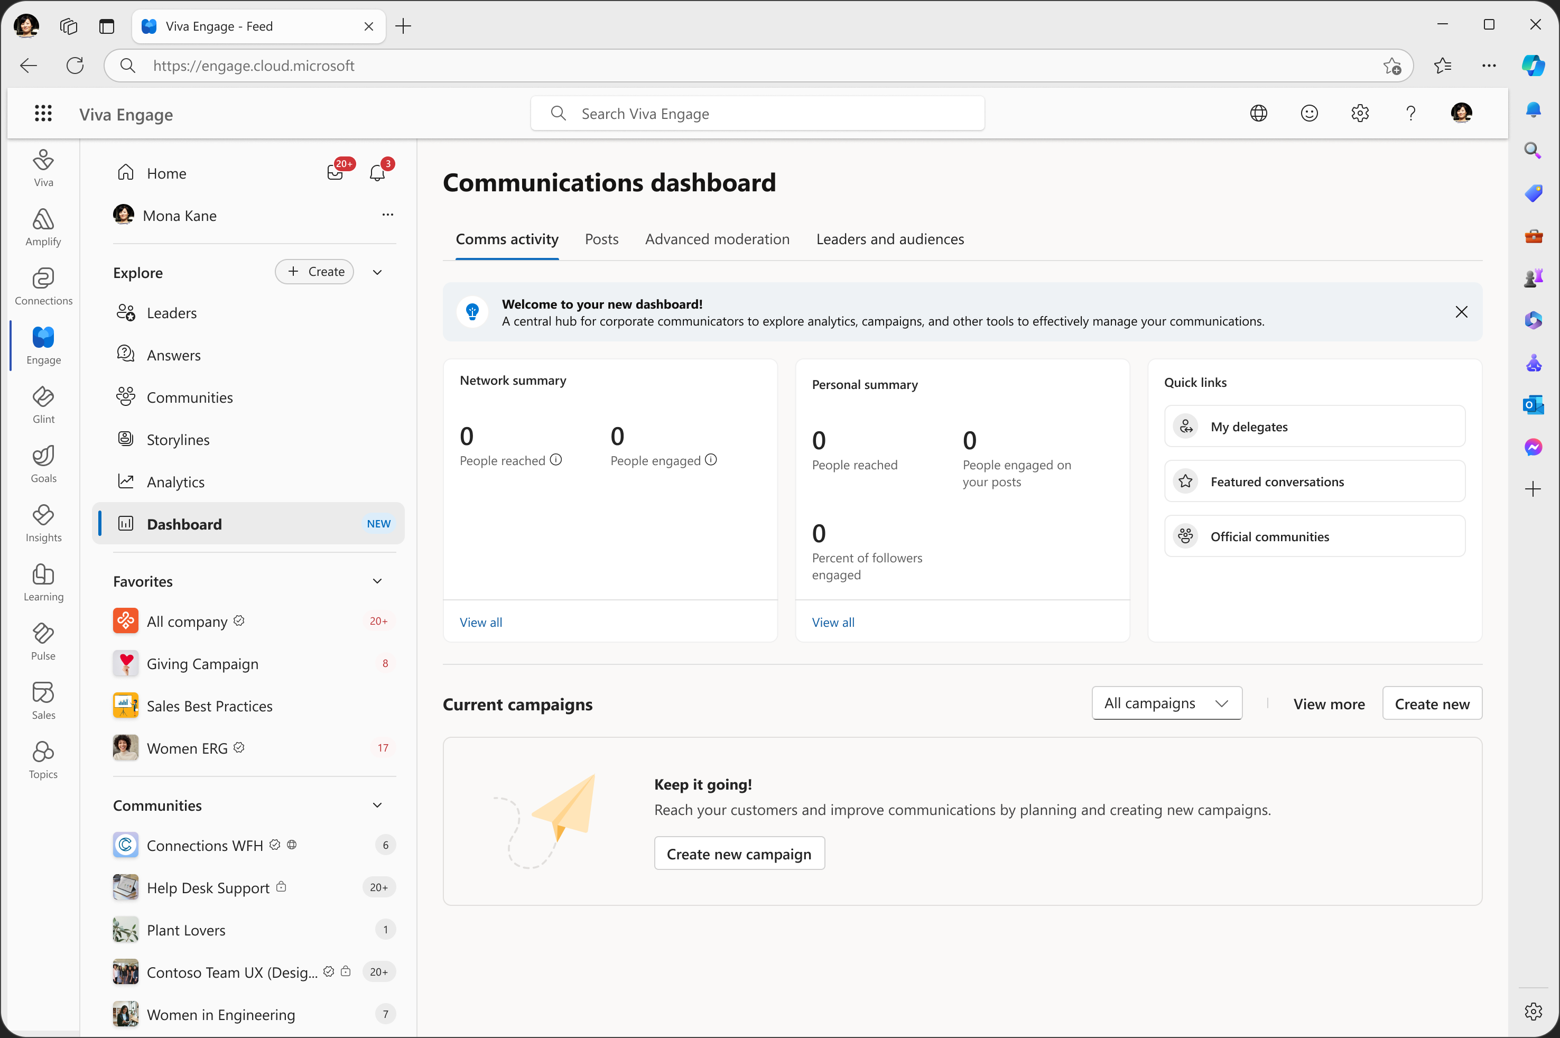Dismiss the welcome dashboard banner

coord(1461,312)
